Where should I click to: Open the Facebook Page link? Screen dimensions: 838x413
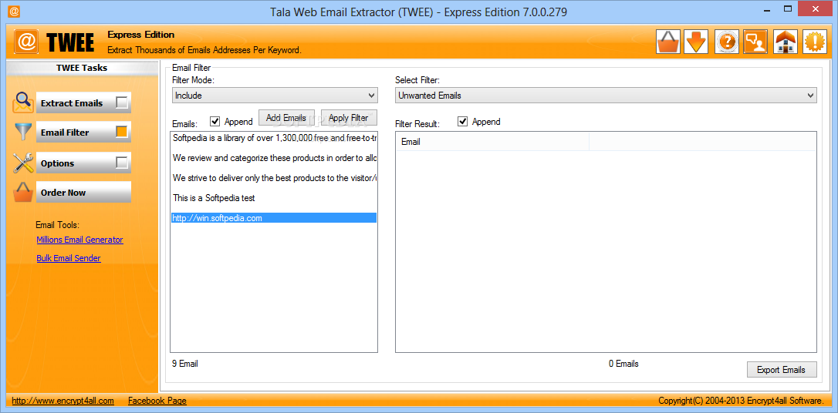[x=157, y=401]
